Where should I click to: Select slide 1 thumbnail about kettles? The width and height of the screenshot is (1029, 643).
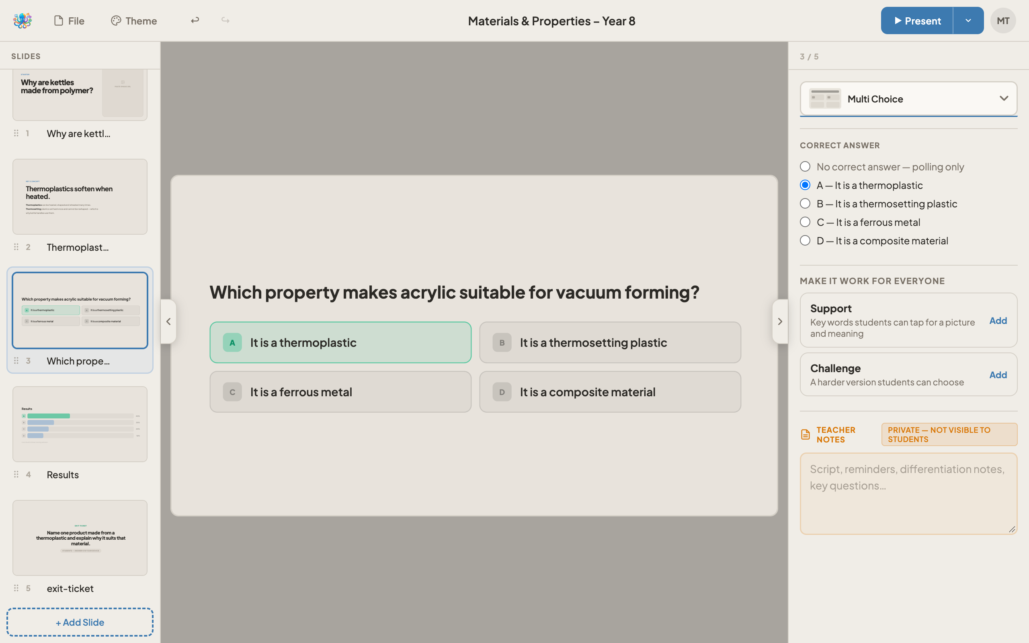pos(80,94)
